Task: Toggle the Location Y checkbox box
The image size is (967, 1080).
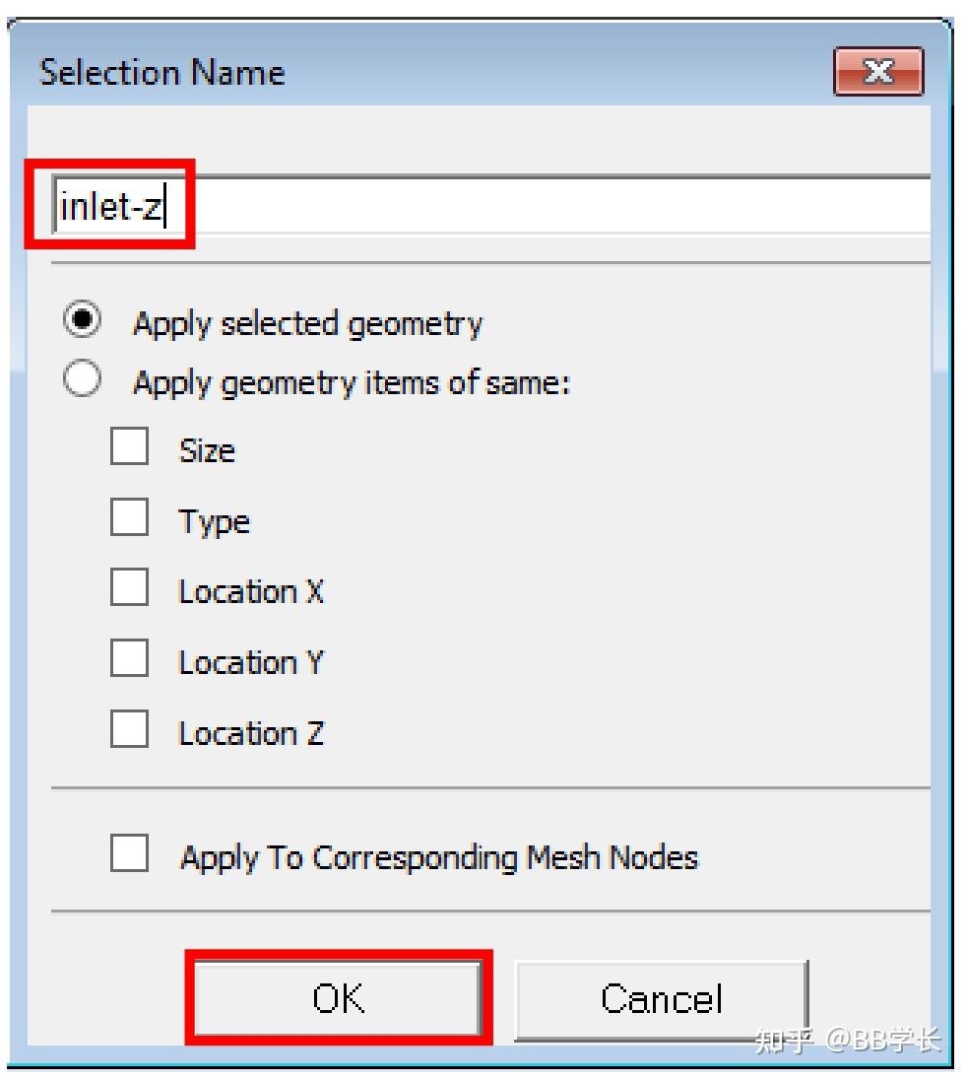Action: [x=129, y=659]
